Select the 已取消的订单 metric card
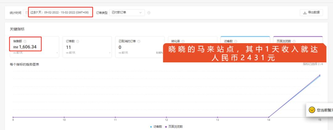The height and width of the screenshot is (130, 333). coord(139,47)
